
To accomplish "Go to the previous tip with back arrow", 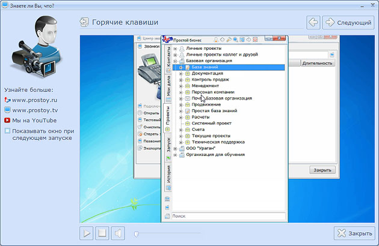I will (x=313, y=23).
